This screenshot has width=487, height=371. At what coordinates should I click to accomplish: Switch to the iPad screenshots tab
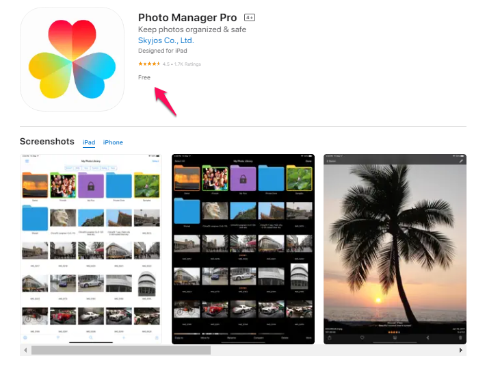click(x=89, y=142)
